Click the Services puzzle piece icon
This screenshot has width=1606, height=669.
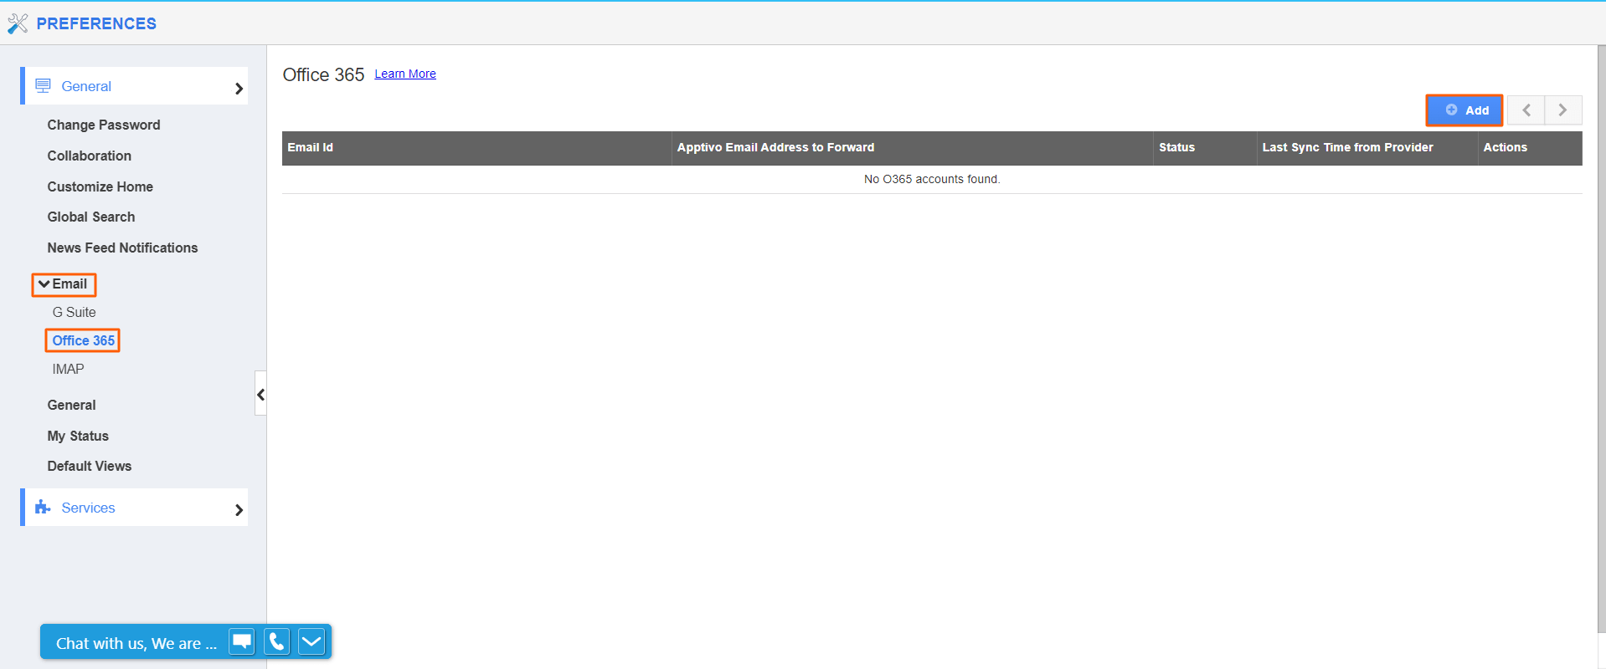pyautogui.click(x=43, y=508)
